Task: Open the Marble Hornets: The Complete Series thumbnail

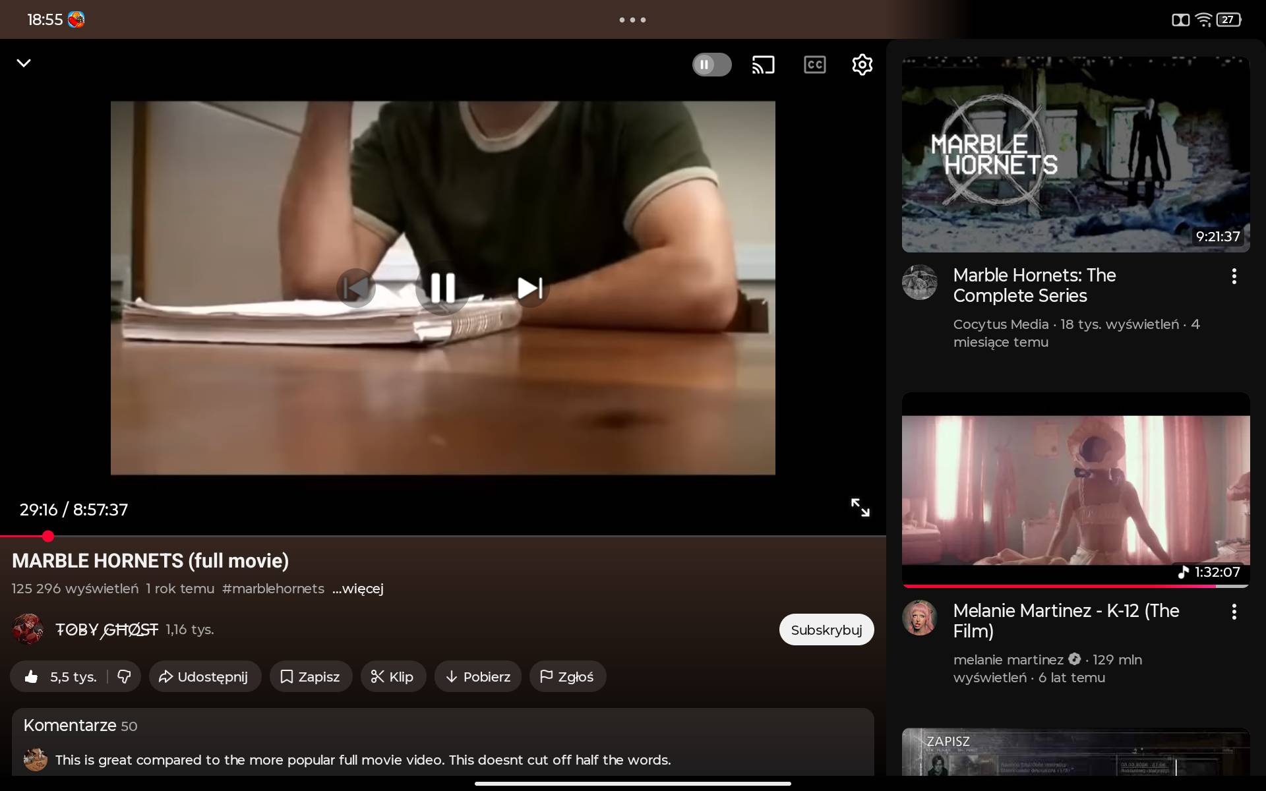Action: pyautogui.click(x=1075, y=154)
